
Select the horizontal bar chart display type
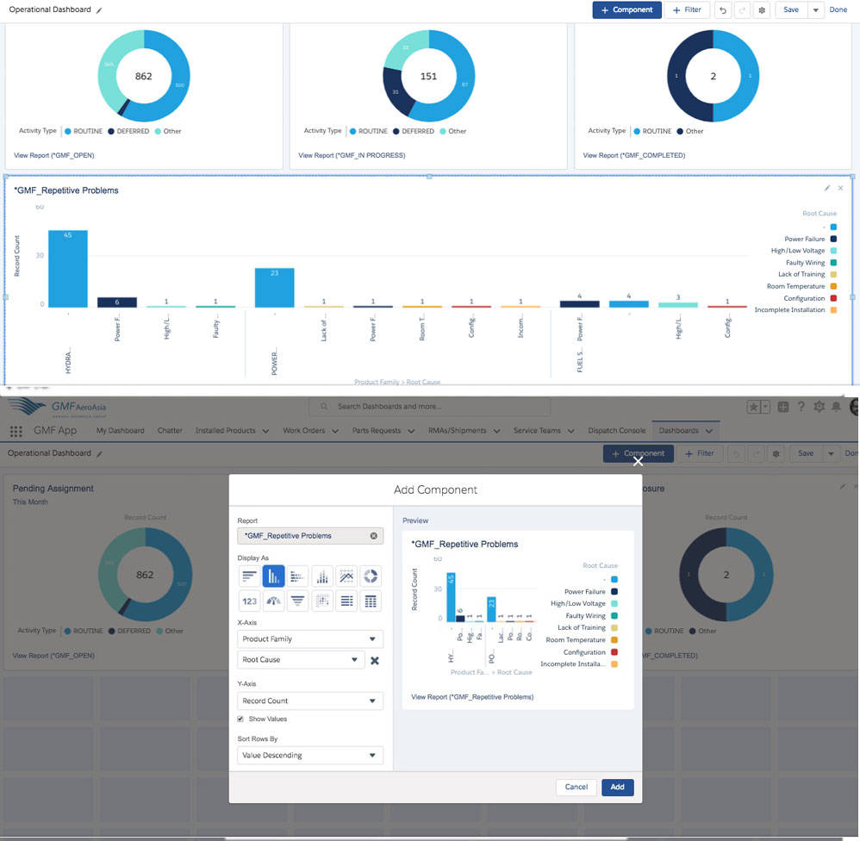250,576
